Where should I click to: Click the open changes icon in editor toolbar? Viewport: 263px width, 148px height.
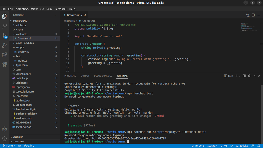[x=248, y=15]
